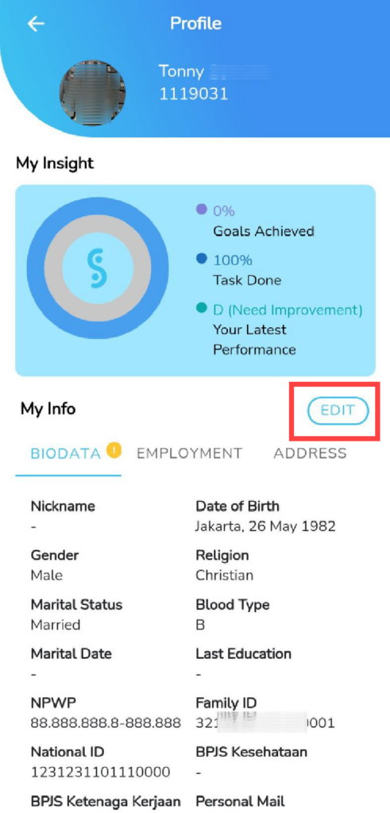Tap the 100% Task Done text
Viewport: 390px width, 813px height.
(233, 260)
